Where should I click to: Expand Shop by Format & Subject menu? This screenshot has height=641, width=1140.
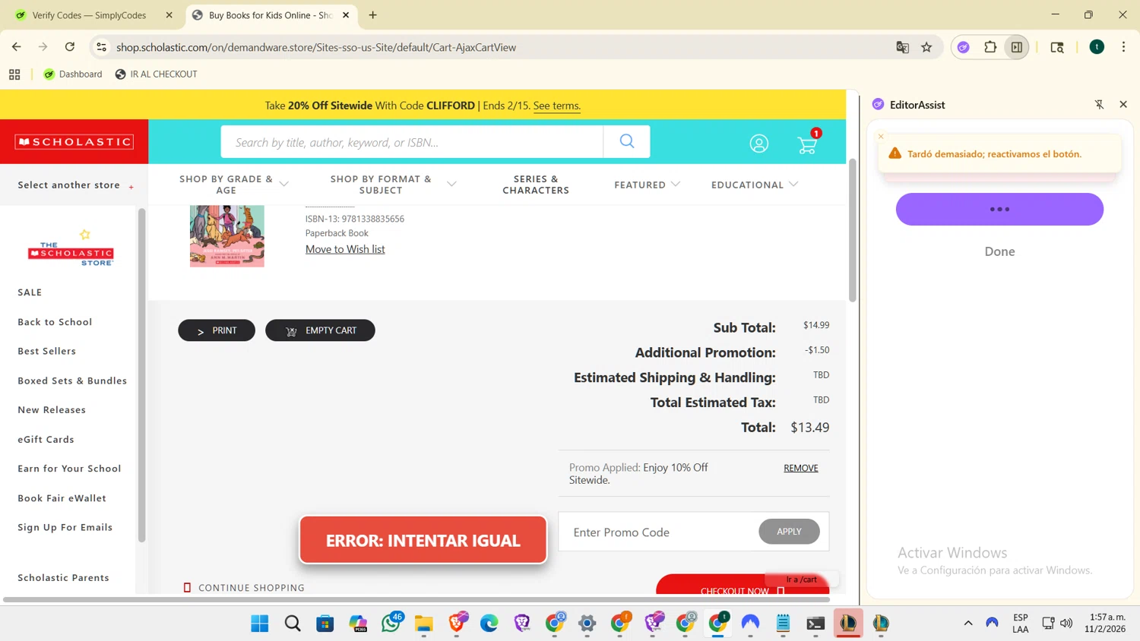coord(393,185)
